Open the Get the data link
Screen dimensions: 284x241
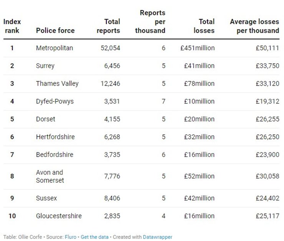(95, 237)
